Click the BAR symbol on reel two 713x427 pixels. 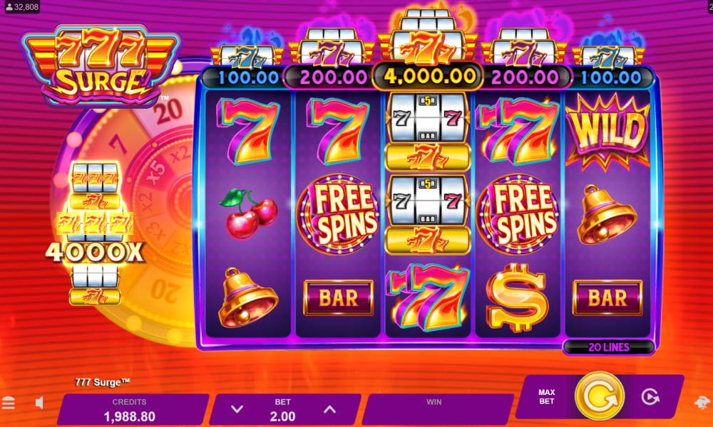tap(338, 297)
